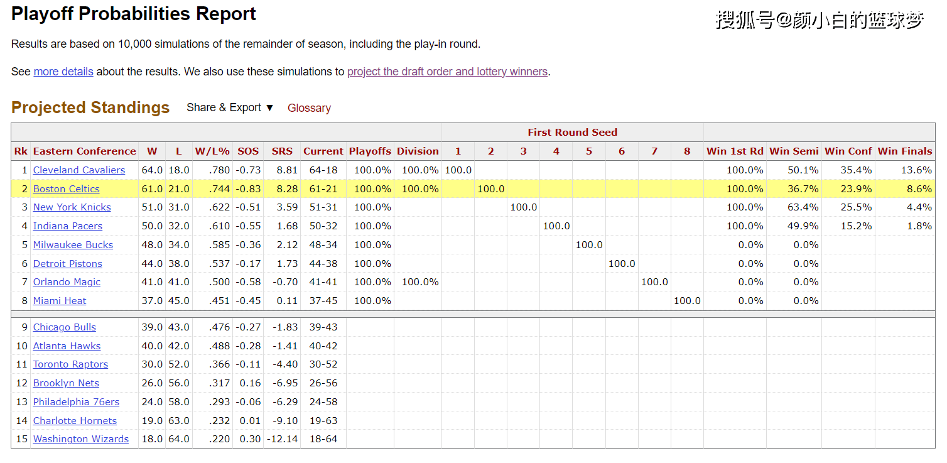
Task: Select Pacers' 15.2% Win Conf value
Action: coord(855,226)
